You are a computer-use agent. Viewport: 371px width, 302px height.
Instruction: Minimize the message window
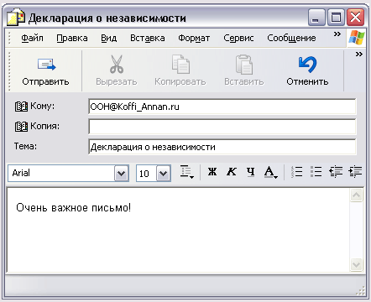click(316, 18)
